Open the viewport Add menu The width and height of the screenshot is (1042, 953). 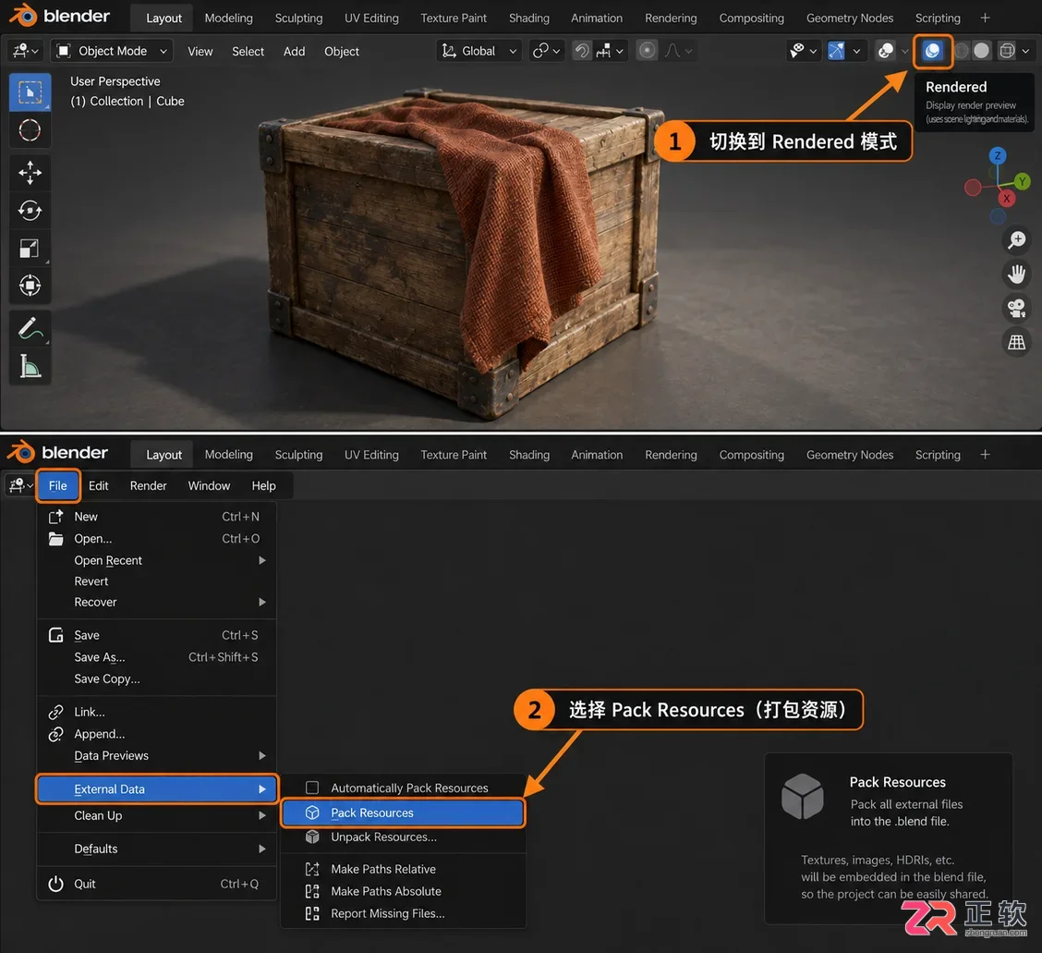(x=294, y=51)
